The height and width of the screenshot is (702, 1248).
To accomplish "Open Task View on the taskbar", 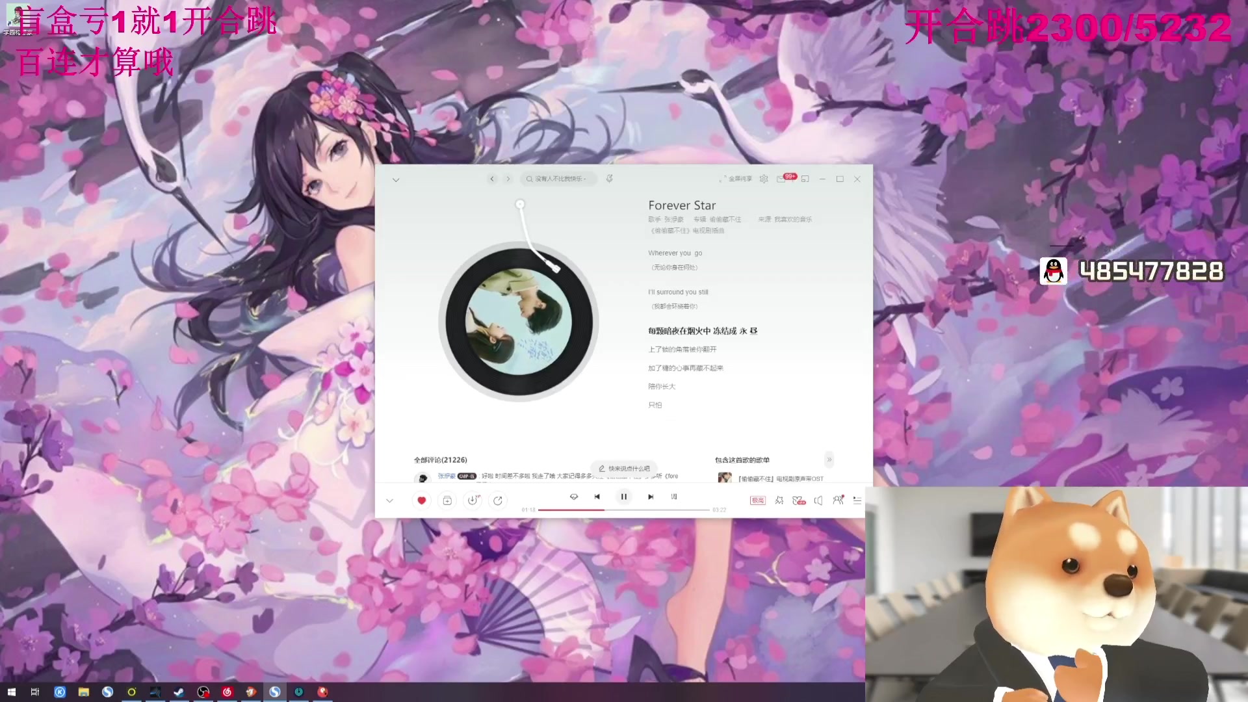I will point(35,692).
